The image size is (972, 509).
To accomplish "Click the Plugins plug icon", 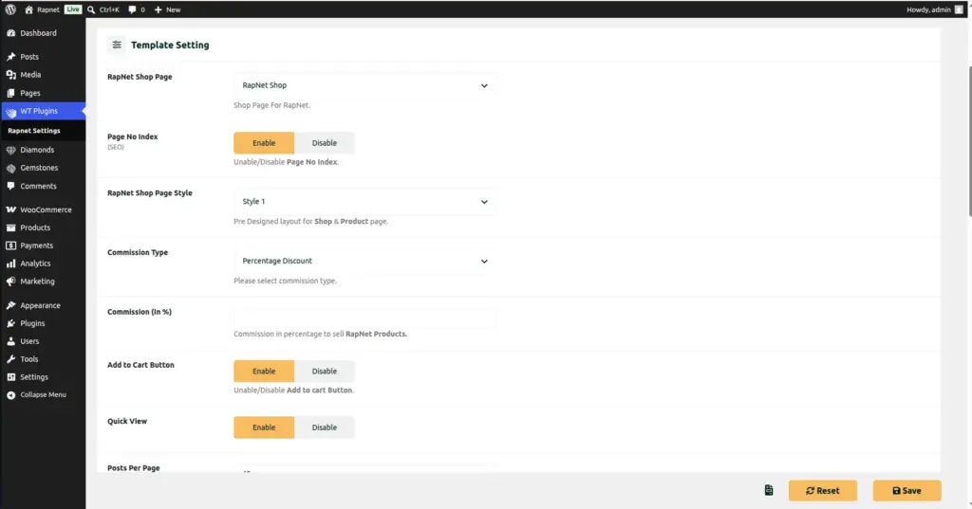I will click(x=10, y=323).
